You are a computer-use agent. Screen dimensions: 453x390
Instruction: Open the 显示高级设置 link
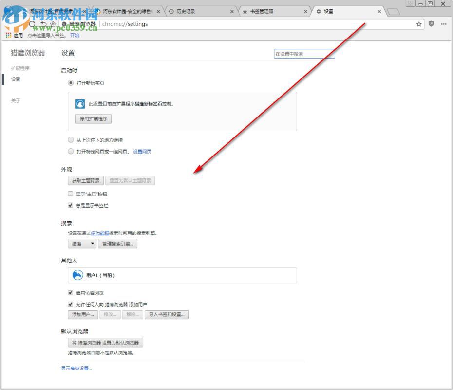(x=76, y=368)
